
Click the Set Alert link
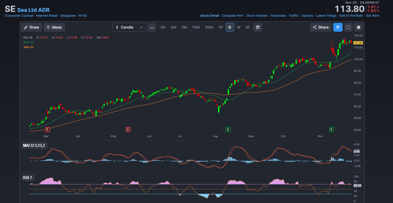(373, 16)
